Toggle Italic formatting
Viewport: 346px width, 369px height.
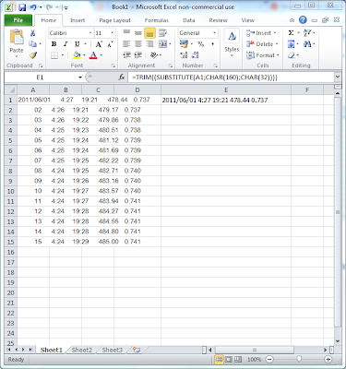[66, 44]
